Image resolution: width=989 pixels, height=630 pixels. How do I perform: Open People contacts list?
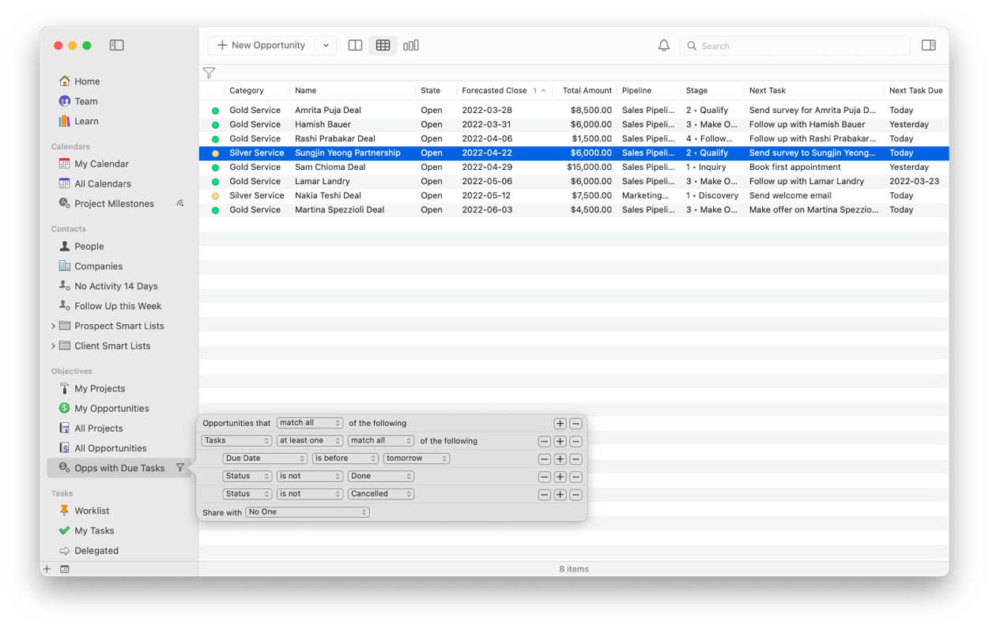click(x=89, y=246)
